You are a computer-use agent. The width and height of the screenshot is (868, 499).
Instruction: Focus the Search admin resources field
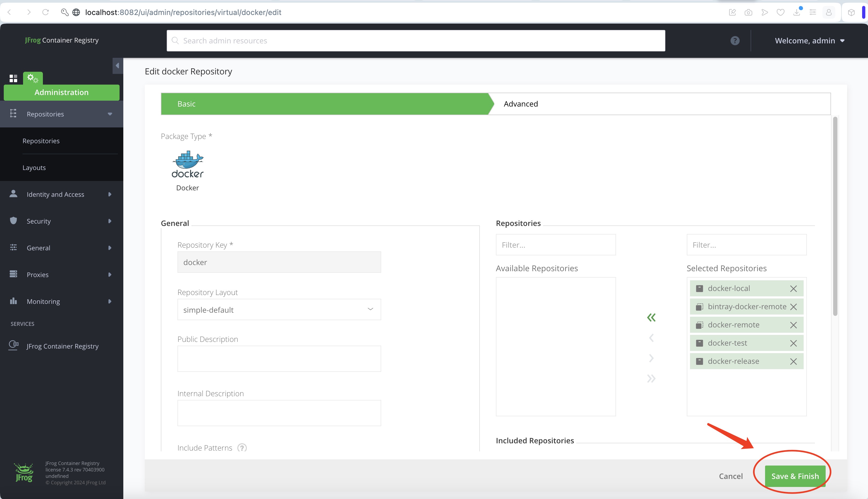point(416,41)
